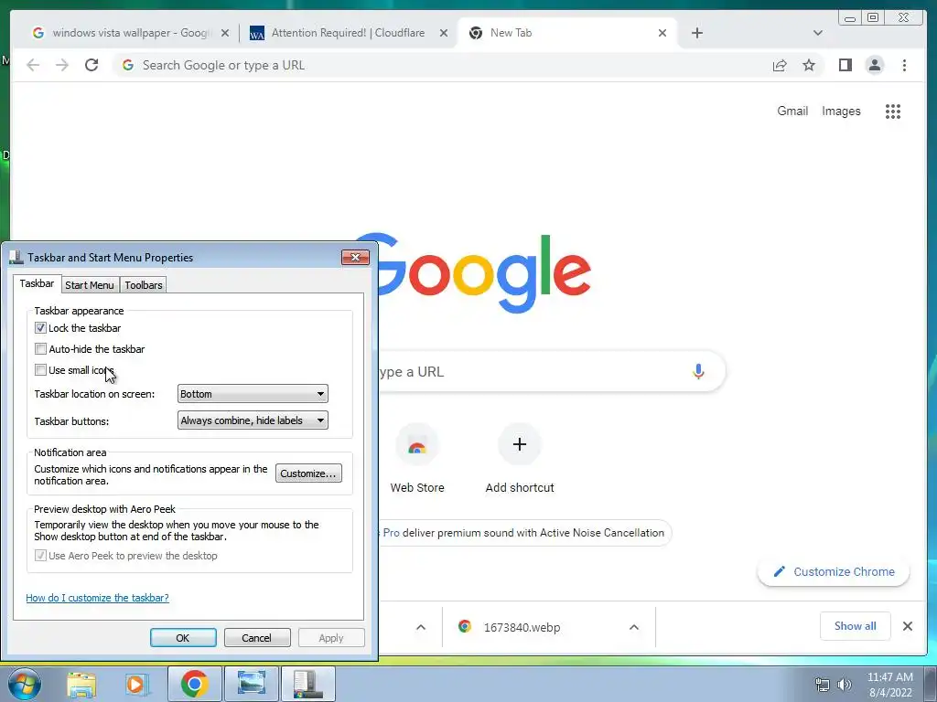Select the New Tab tab in Chrome
This screenshot has height=702, width=937.
click(x=566, y=33)
